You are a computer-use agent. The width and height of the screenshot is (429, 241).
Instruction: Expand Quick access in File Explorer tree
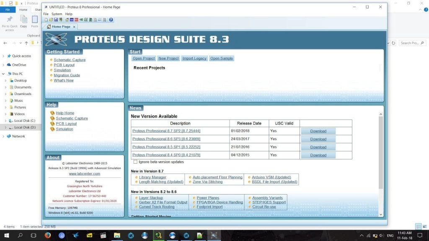(3, 56)
